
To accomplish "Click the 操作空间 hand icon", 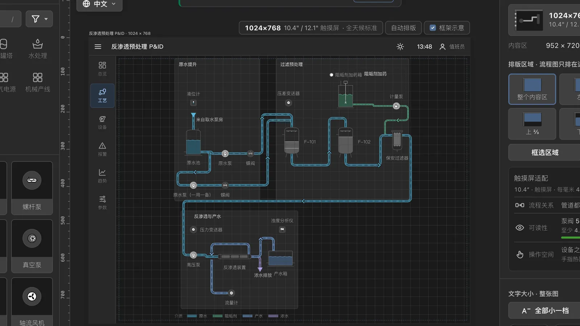I will 520,255.
